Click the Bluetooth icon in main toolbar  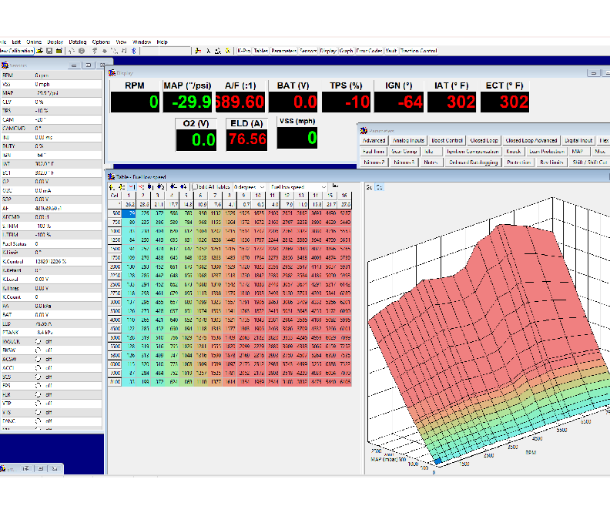coord(134,51)
